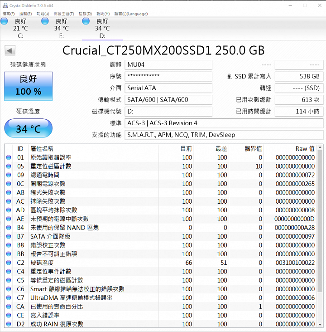The width and height of the screenshot is (326, 332).
Task: Go to previous disk with arrow button
Action: click(x=10, y=51)
